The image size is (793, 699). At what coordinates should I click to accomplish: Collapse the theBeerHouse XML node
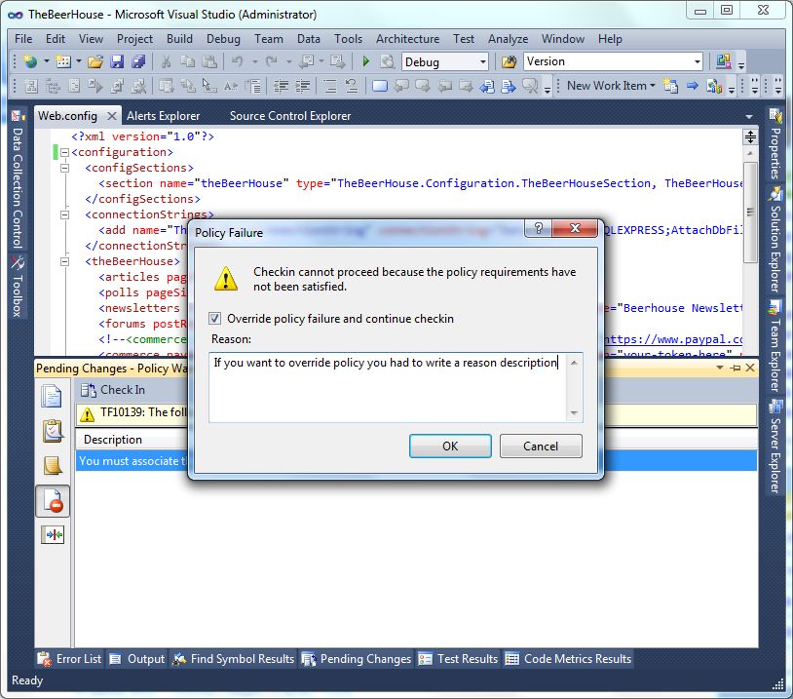64,261
